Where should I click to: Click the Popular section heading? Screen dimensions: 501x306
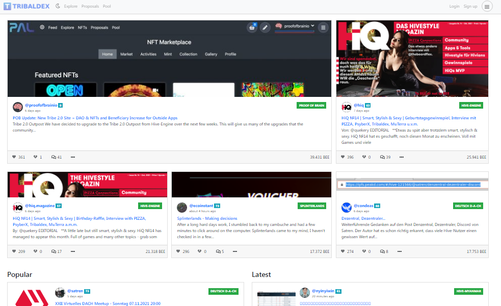[20, 274]
